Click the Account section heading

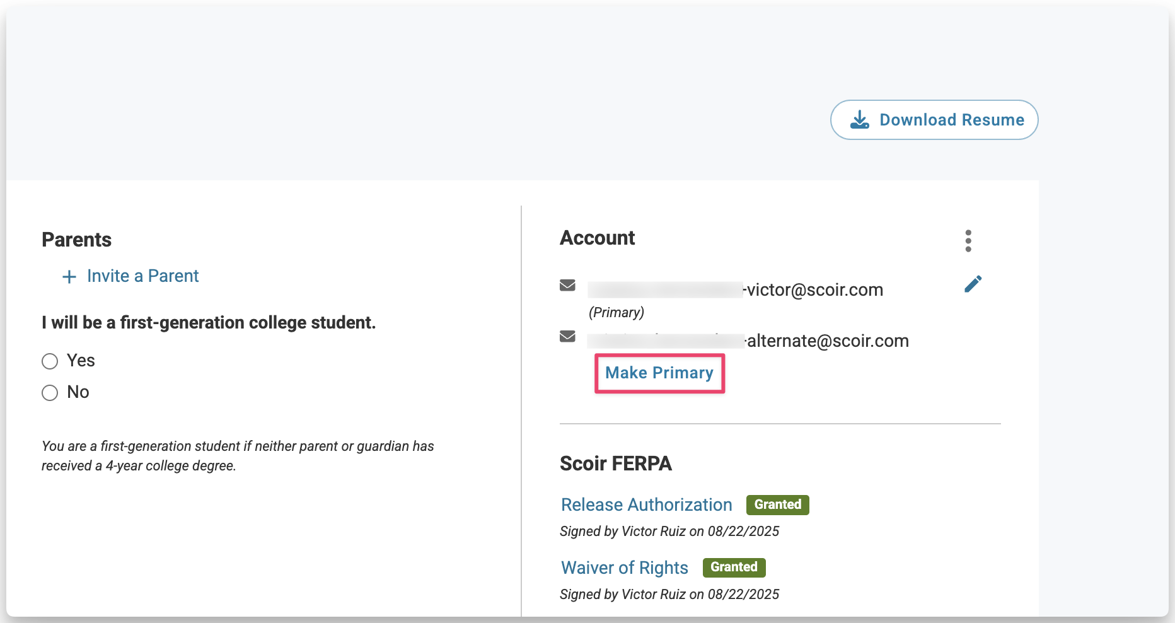(597, 238)
